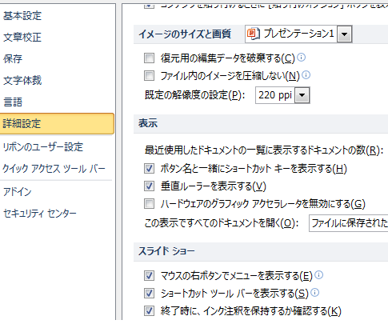Uncheck ボタン名と一緒にショートカット キーを表示する

coord(149,168)
